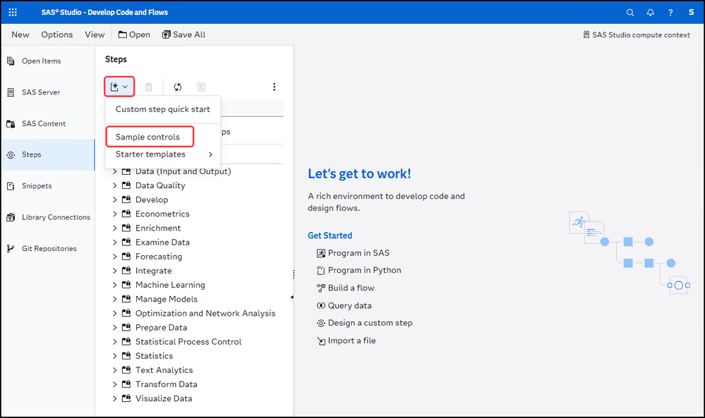Screen dimensions: 705x418
Task: Click the Statistics folder icon
Action: point(126,355)
